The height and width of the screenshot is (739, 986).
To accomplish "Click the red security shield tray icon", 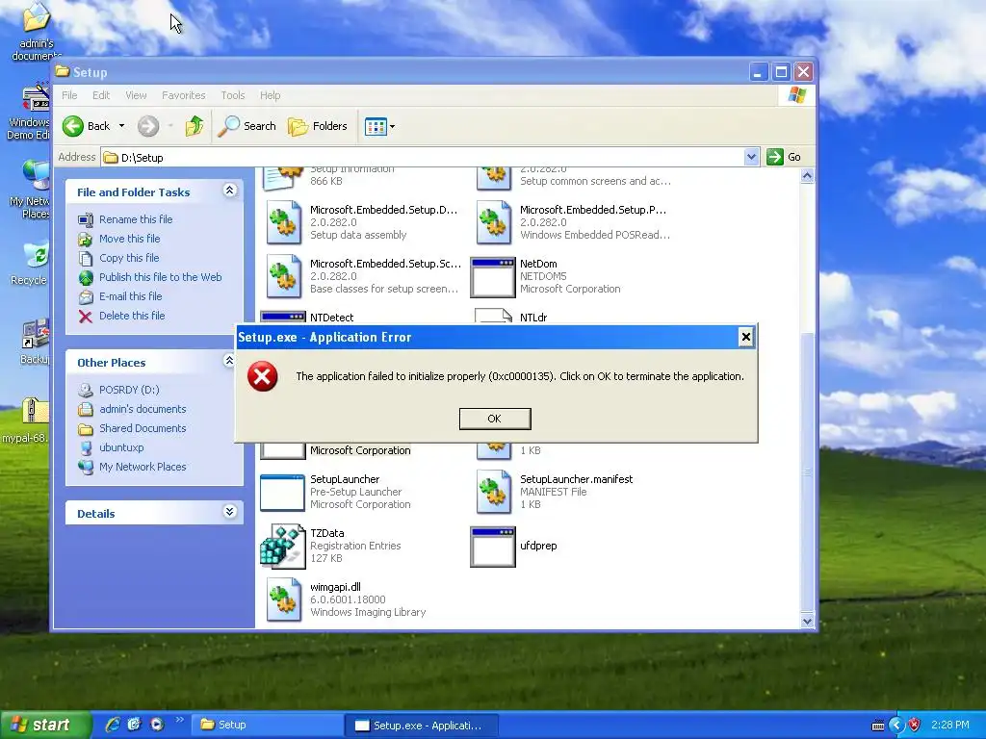I will [915, 726].
